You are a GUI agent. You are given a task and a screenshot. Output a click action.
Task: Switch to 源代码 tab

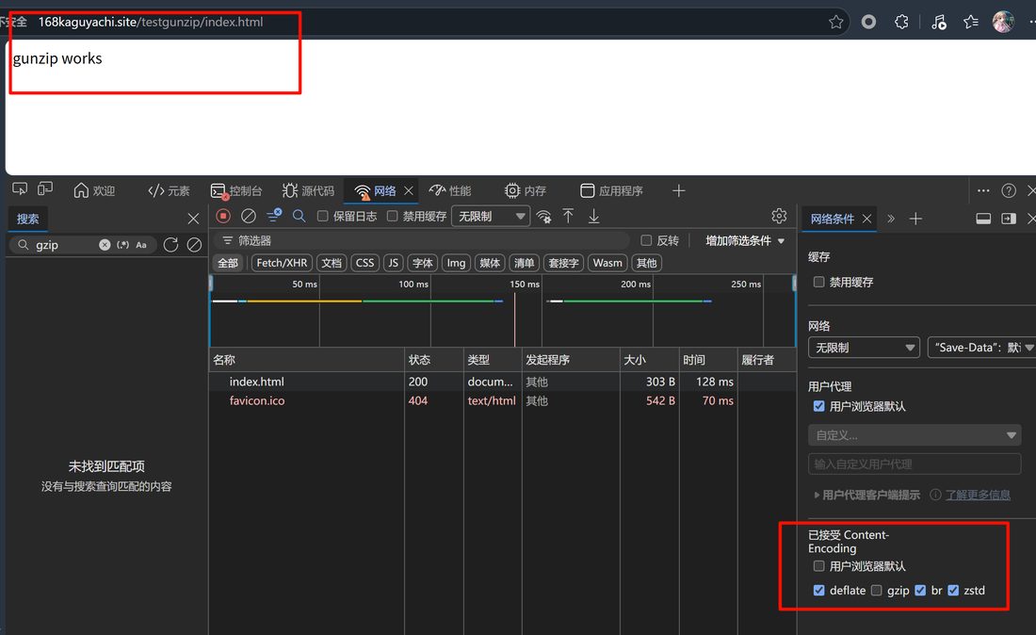(x=309, y=191)
